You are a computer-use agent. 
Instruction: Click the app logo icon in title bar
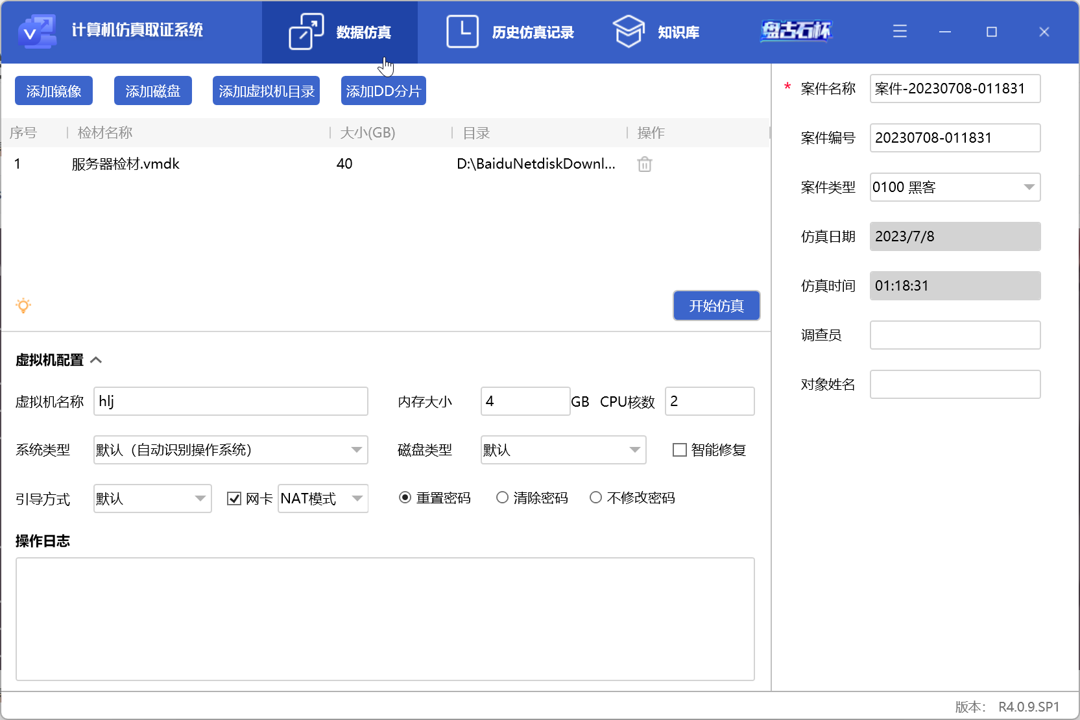pos(37,31)
